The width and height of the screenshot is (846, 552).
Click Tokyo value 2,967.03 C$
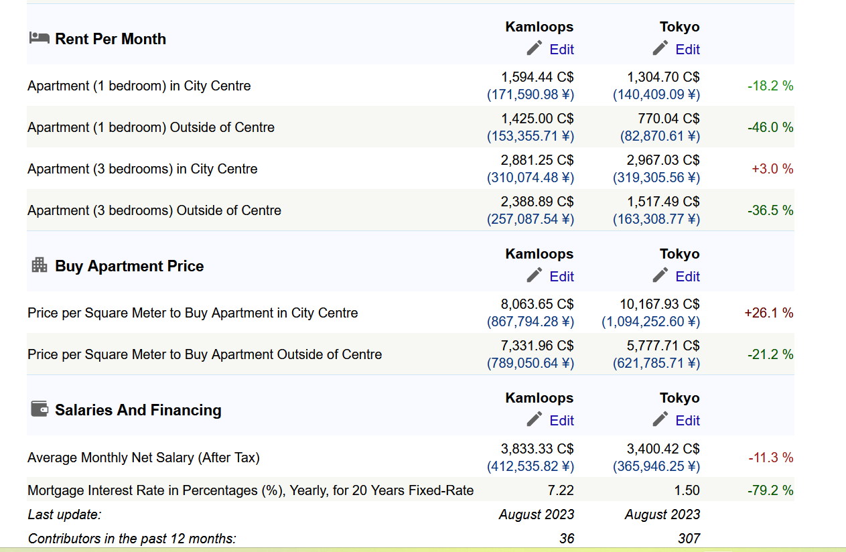pyautogui.click(x=663, y=160)
